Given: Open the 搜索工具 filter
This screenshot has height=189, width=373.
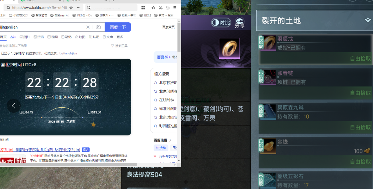Looking at the screenshot, I should (120, 46).
